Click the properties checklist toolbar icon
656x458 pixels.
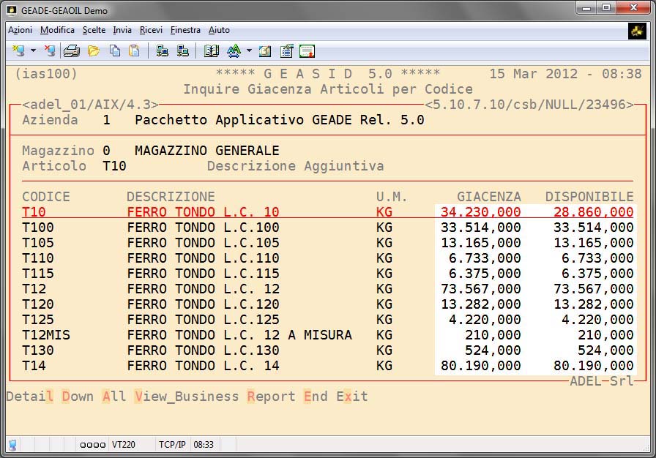[286, 50]
